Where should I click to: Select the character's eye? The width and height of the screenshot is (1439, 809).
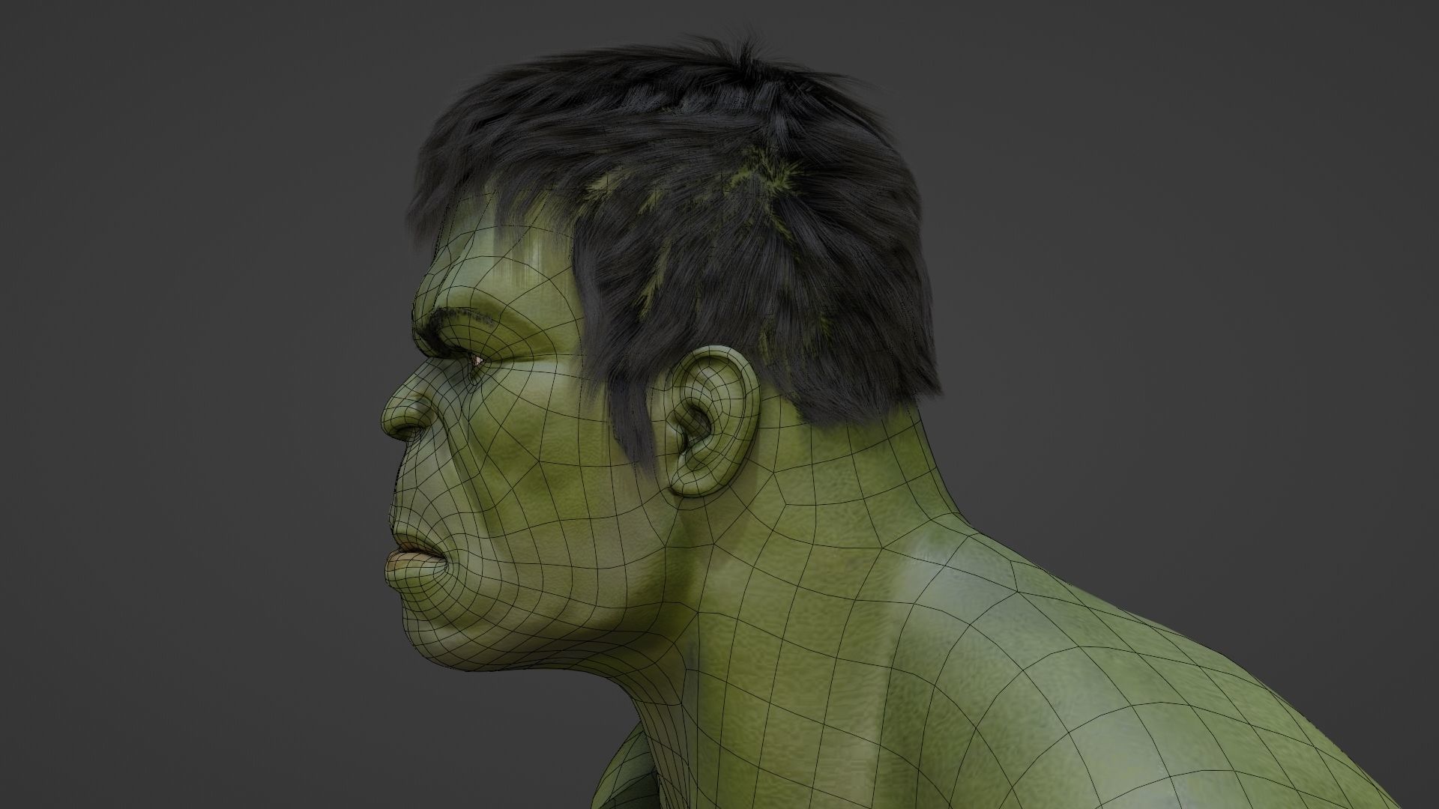point(477,362)
